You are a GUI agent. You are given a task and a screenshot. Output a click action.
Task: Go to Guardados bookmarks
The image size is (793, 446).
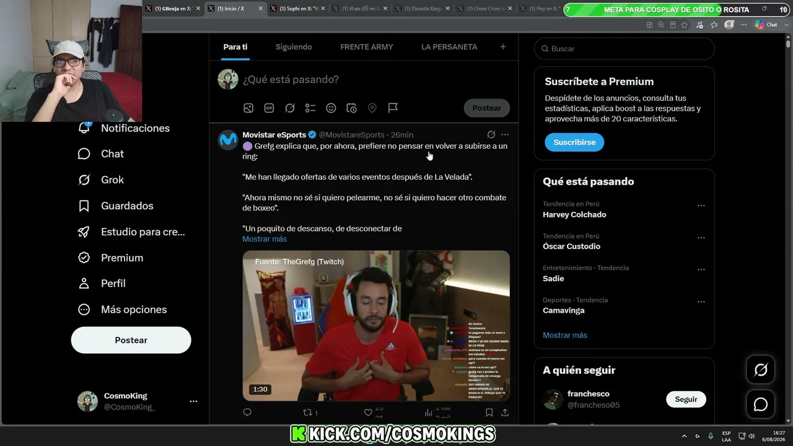point(115,206)
